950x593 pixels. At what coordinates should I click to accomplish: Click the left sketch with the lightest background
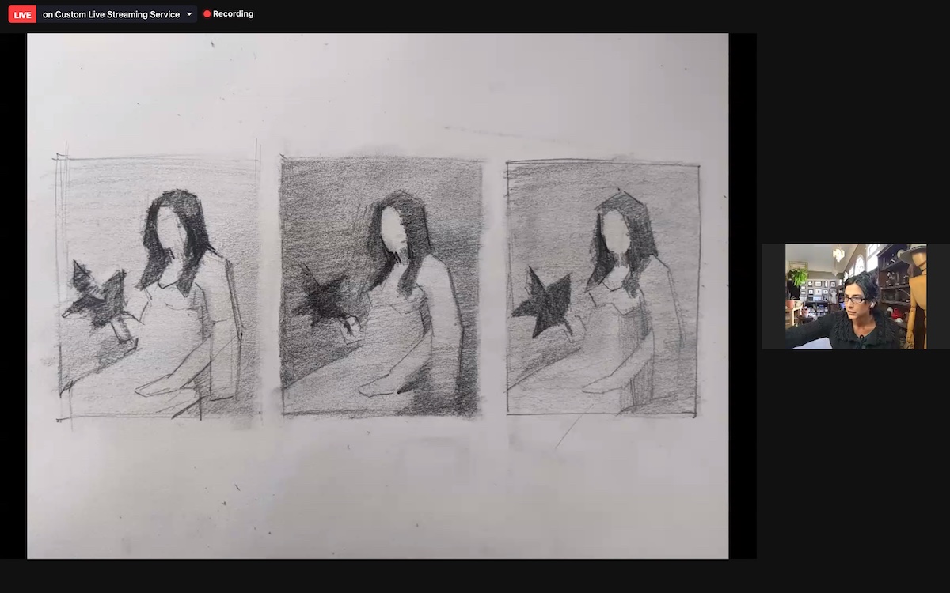coord(158,286)
